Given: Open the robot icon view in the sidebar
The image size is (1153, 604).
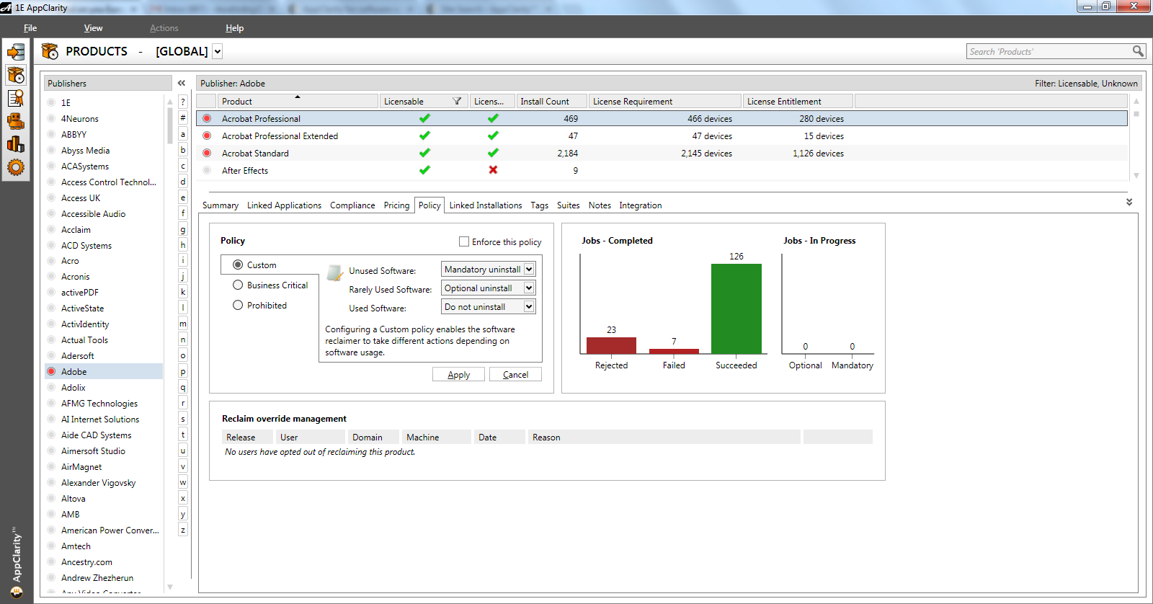Looking at the screenshot, I should [x=16, y=121].
